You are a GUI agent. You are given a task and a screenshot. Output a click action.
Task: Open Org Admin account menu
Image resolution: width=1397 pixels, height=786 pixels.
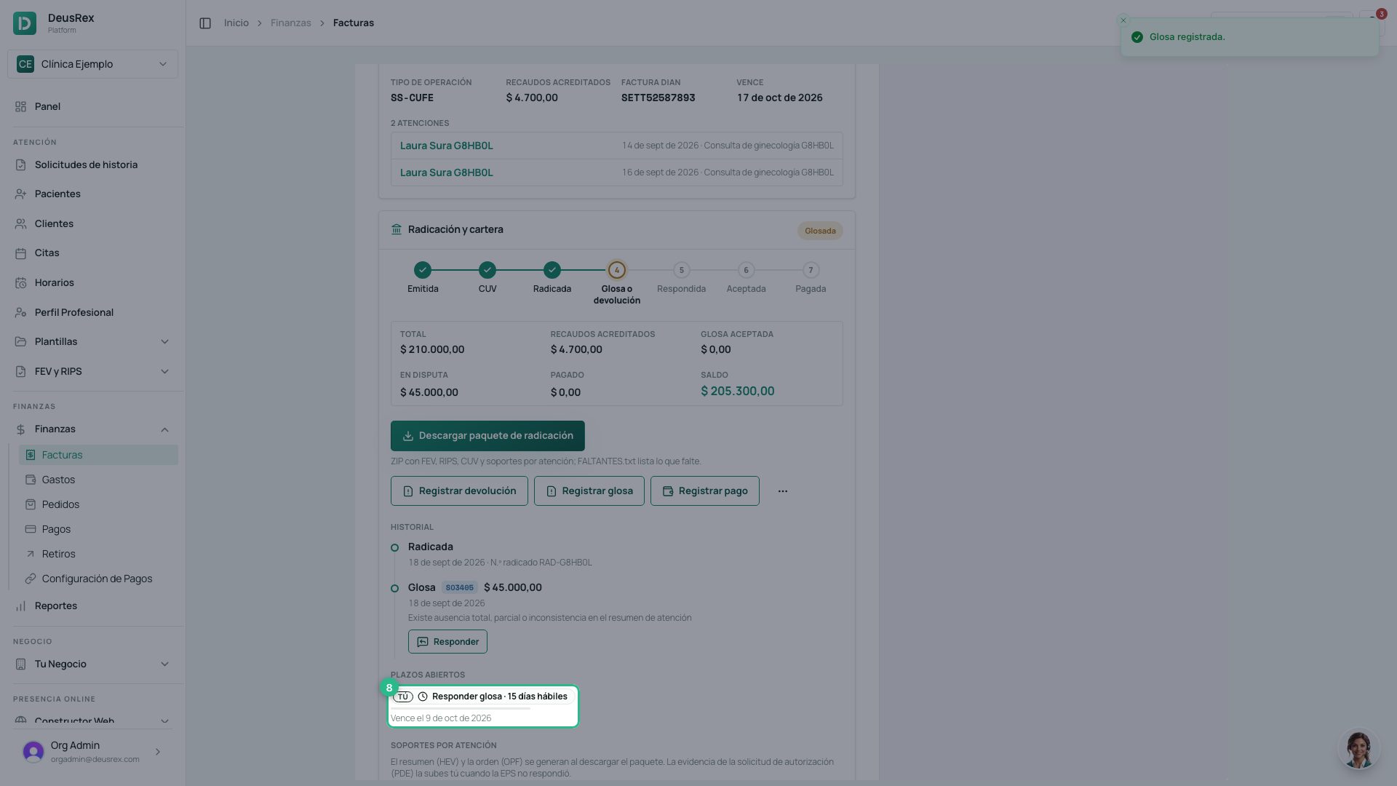click(92, 752)
